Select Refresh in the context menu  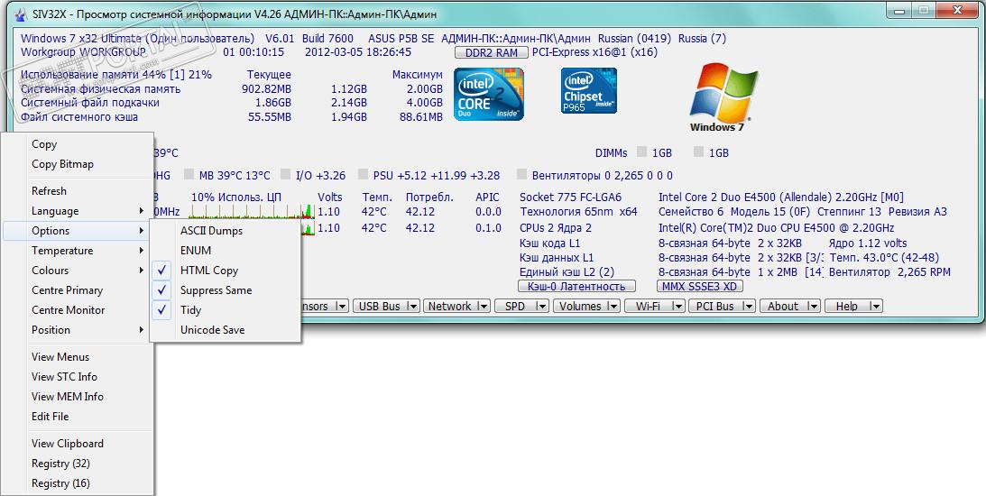coord(78,191)
